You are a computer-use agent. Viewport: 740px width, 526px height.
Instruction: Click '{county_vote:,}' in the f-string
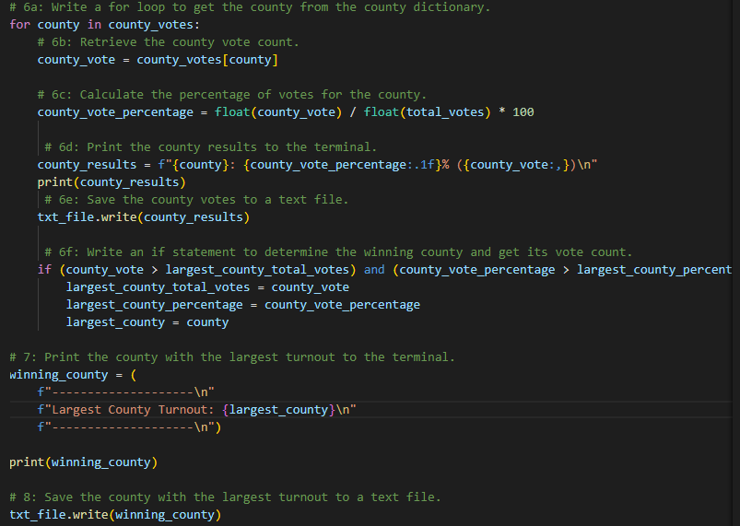pyautogui.click(x=517, y=165)
